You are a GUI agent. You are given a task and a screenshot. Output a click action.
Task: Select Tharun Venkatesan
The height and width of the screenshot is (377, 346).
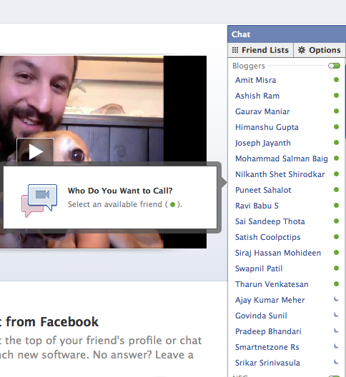[272, 284]
